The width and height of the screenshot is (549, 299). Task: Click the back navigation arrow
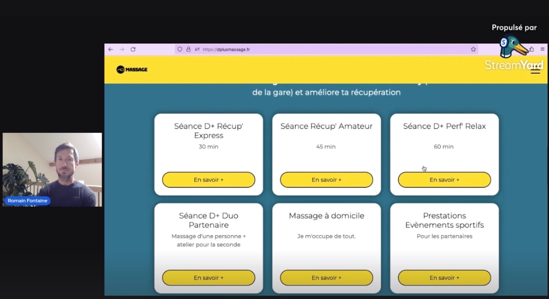coord(111,49)
